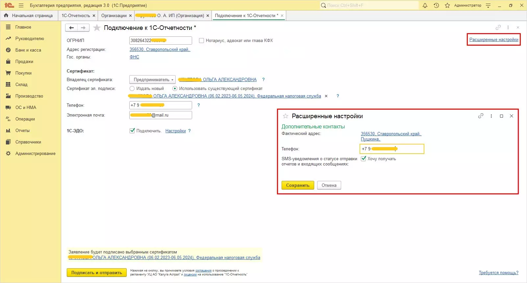Open Предприниматель certificate owner dropdown

tap(152, 79)
